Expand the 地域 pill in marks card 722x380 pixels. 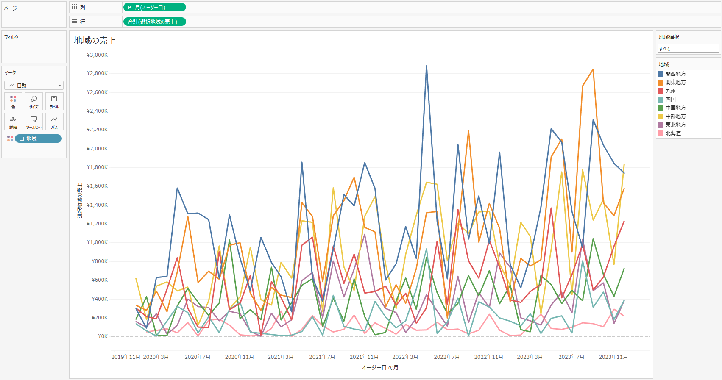tap(22, 139)
